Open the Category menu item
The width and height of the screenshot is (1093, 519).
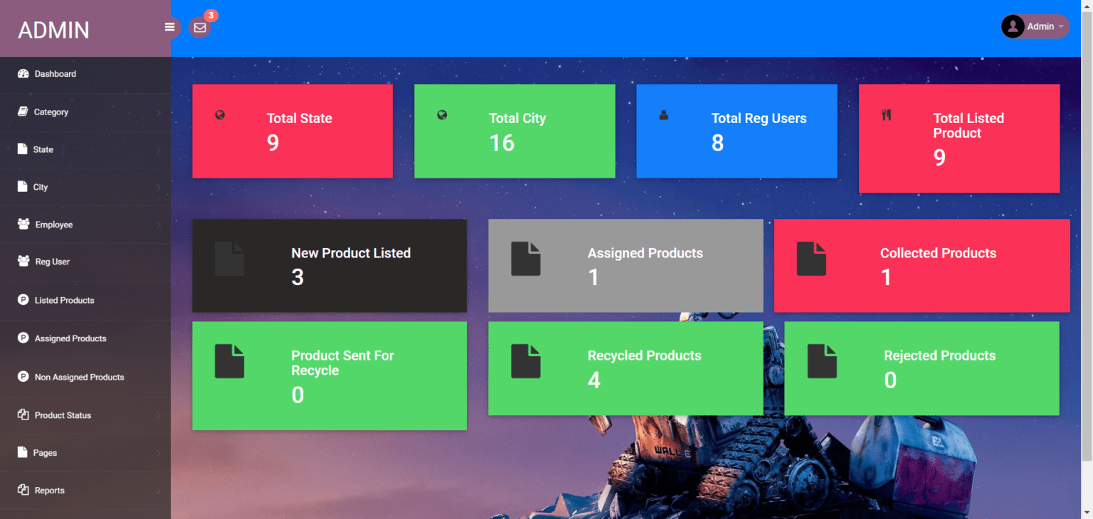tap(50, 112)
